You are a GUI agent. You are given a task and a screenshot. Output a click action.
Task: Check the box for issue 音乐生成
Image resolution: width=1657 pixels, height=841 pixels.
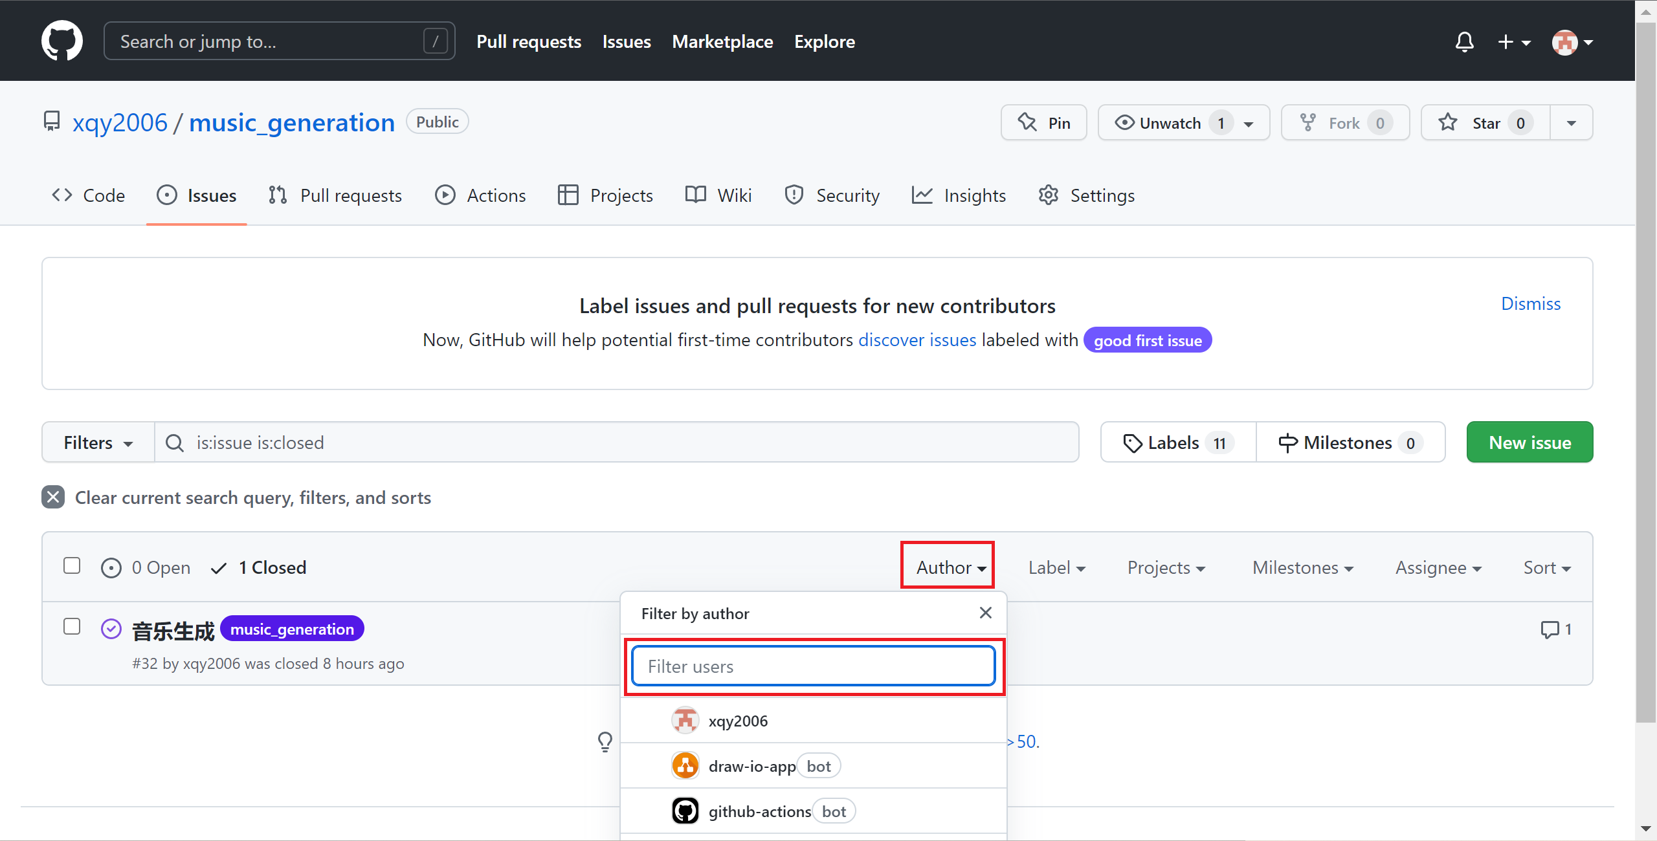[72, 627]
